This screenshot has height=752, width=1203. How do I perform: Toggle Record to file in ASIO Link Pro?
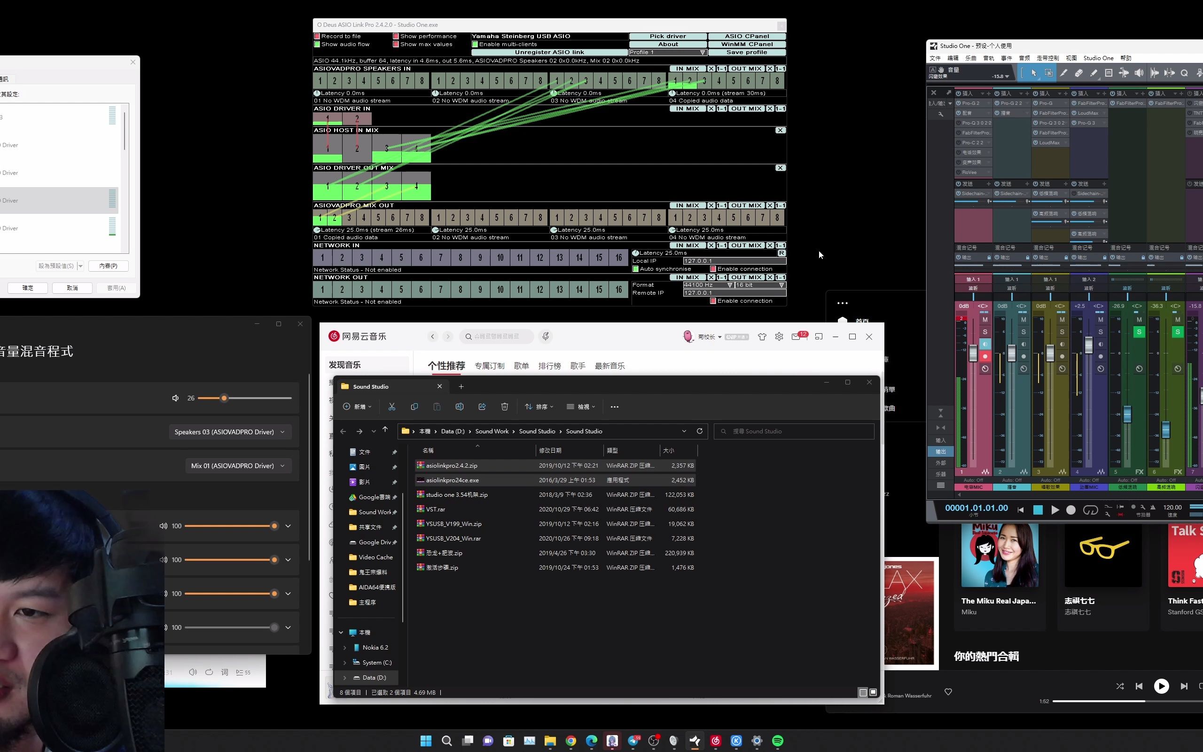317,36
